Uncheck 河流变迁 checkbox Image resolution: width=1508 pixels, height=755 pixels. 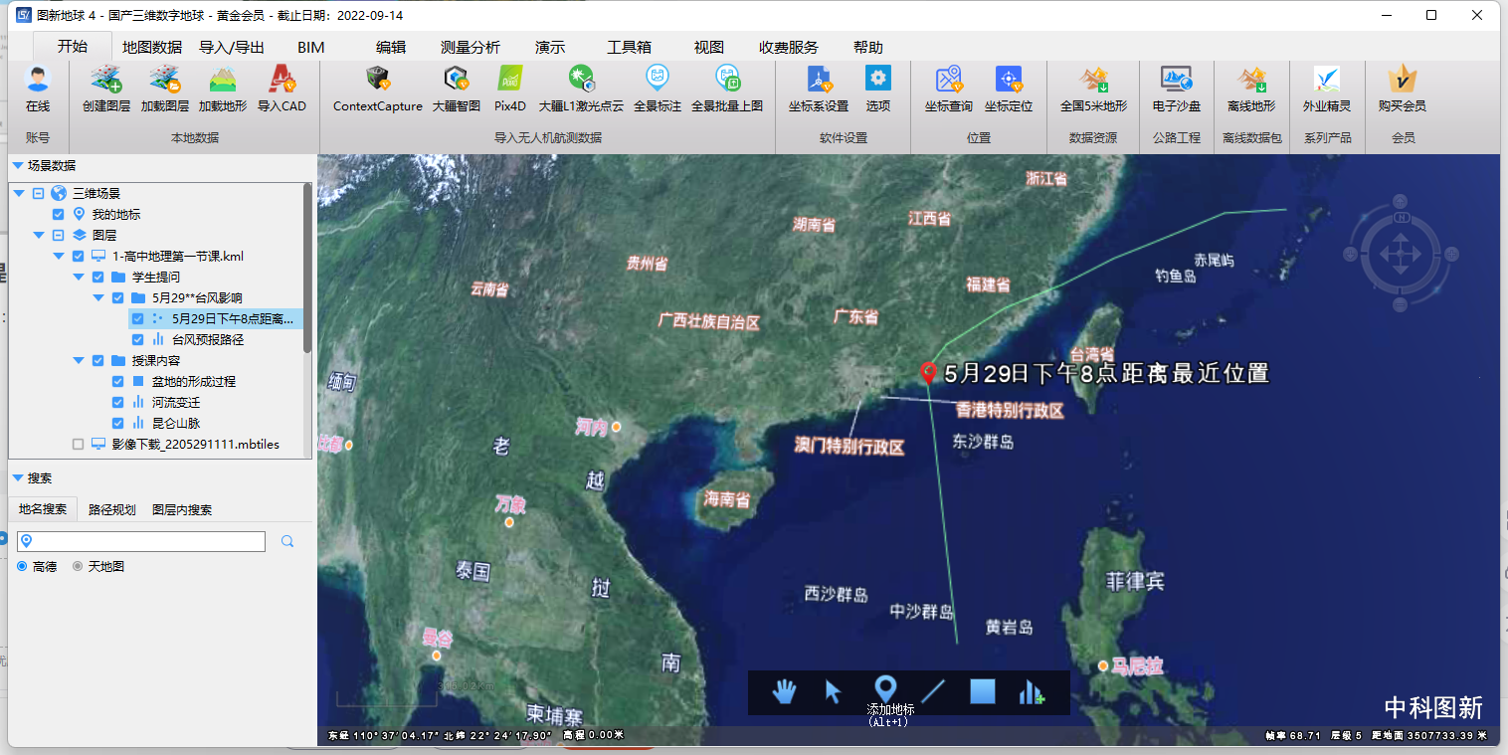pyautogui.click(x=118, y=403)
